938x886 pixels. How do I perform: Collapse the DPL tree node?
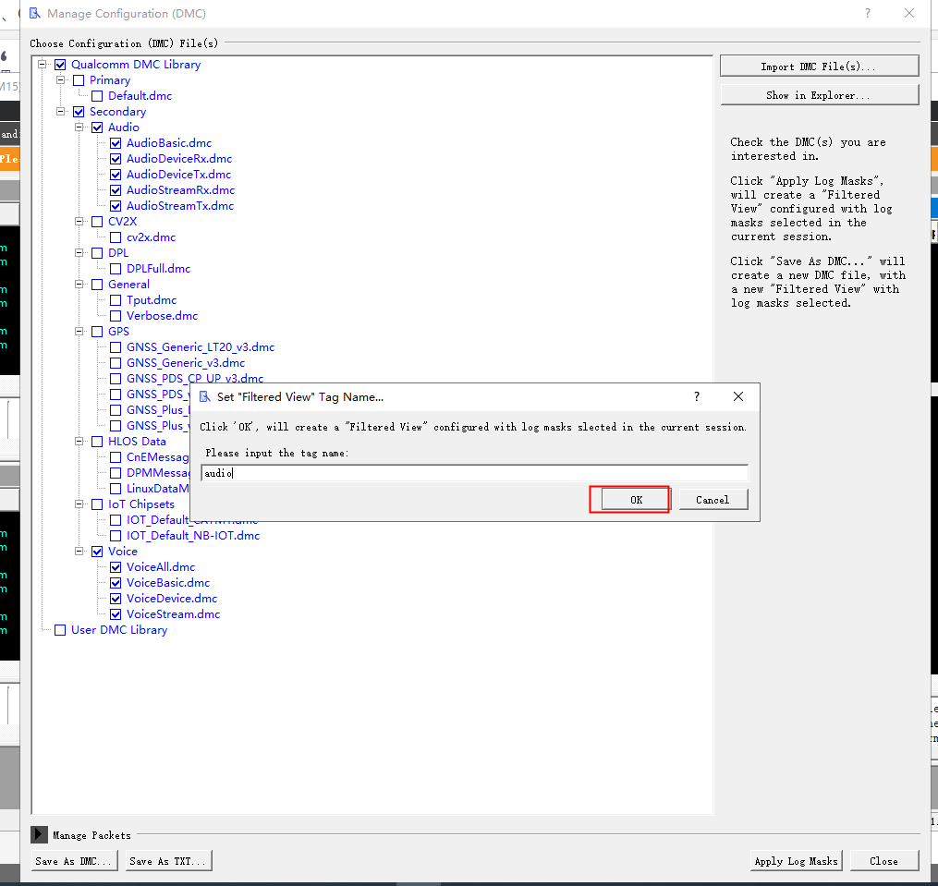point(79,252)
